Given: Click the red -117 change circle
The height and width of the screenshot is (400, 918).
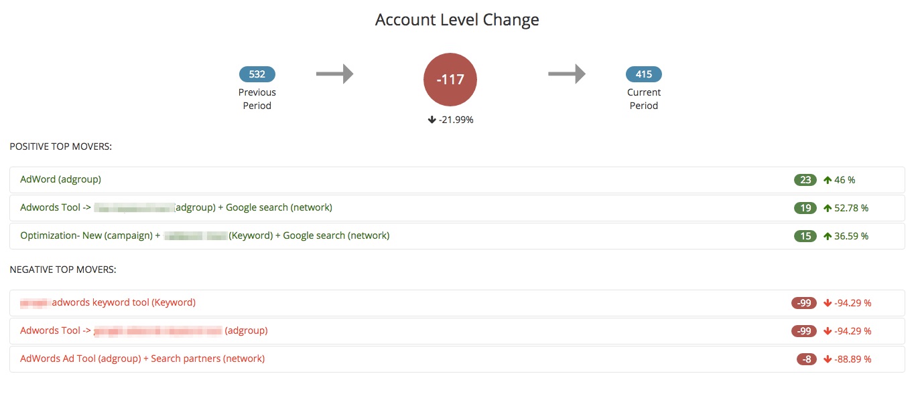Looking at the screenshot, I should (450, 80).
